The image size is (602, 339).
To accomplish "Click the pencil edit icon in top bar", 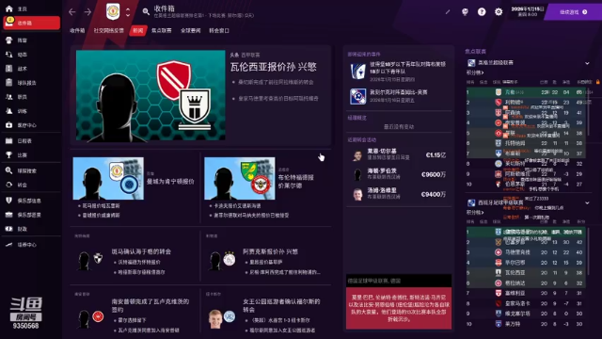I will click(x=448, y=12).
